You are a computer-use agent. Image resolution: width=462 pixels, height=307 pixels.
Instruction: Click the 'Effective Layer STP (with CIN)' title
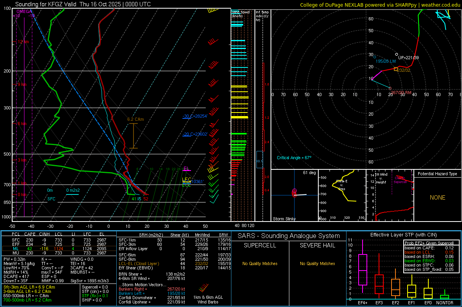point(403,235)
